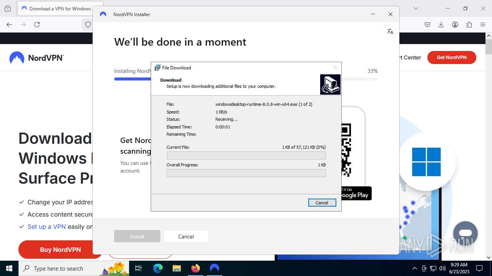The width and height of the screenshot is (492, 276).
Task: Click the Current File progress bar
Action: (x=246, y=155)
